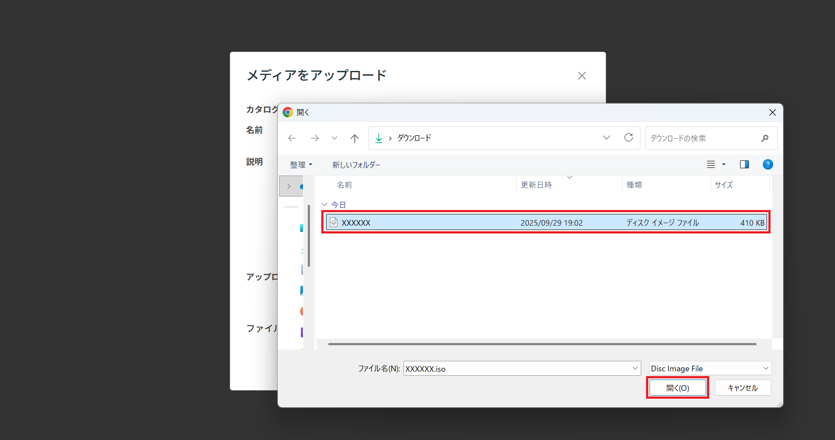Go up one folder level
This screenshot has width=835, height=440.
coord(355,138)
